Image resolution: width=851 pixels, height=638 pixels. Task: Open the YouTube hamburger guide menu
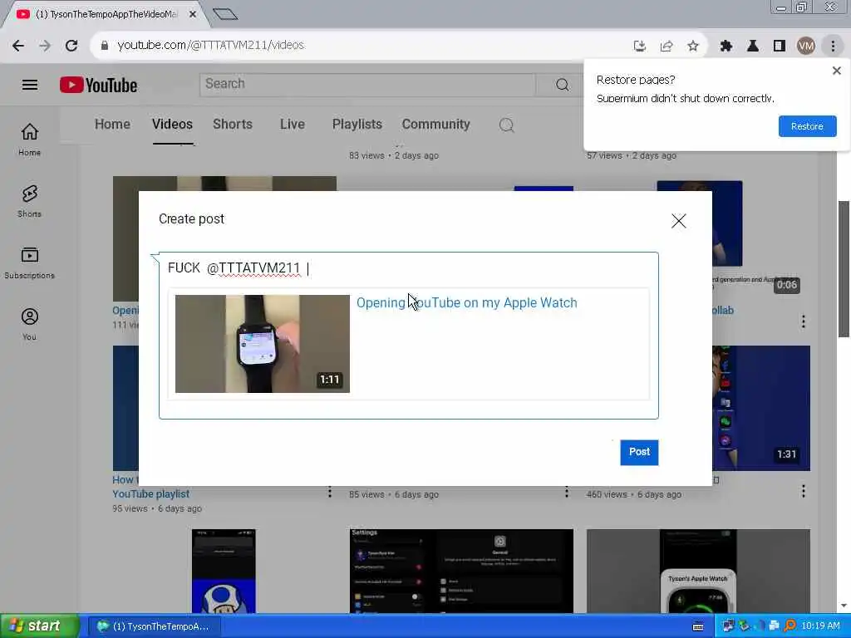(x=30, y=85)
